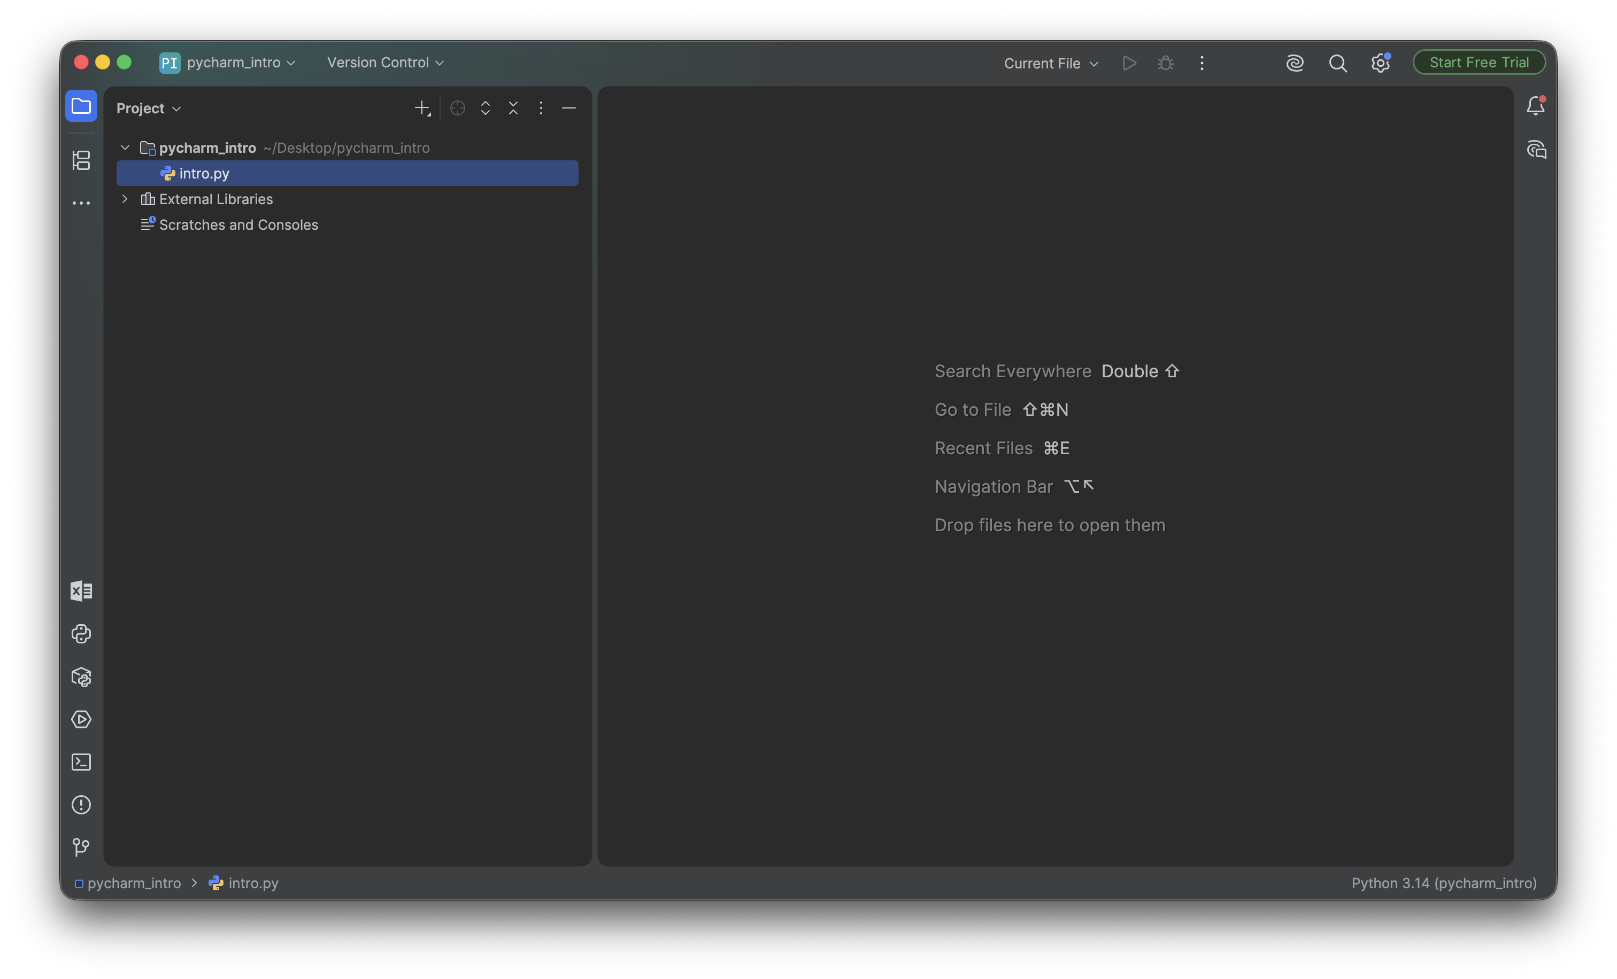Screen dimensions: 1617x979
Task: Click Select Opened File crosshair icon
Action: [457, 108]
